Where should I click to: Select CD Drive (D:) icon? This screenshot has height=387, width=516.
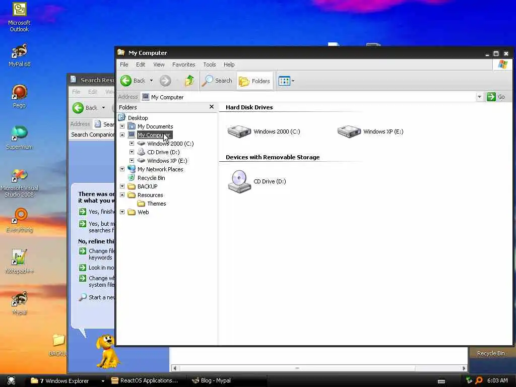[256, 181]
